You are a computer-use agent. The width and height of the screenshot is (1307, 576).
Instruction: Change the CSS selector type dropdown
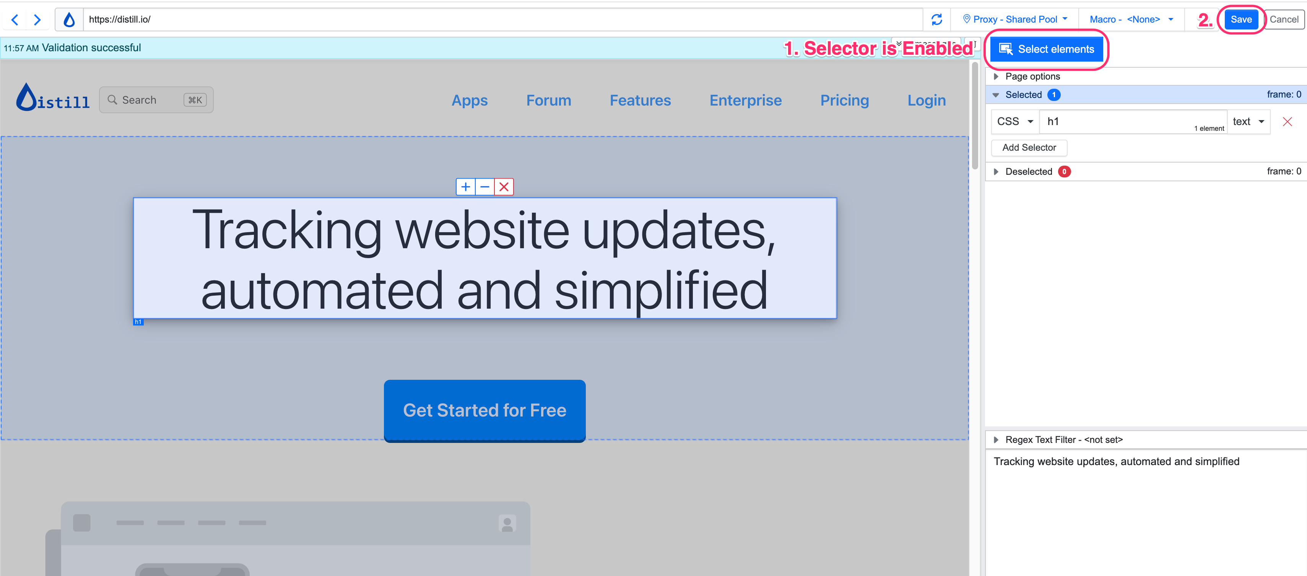point(1015,121)
